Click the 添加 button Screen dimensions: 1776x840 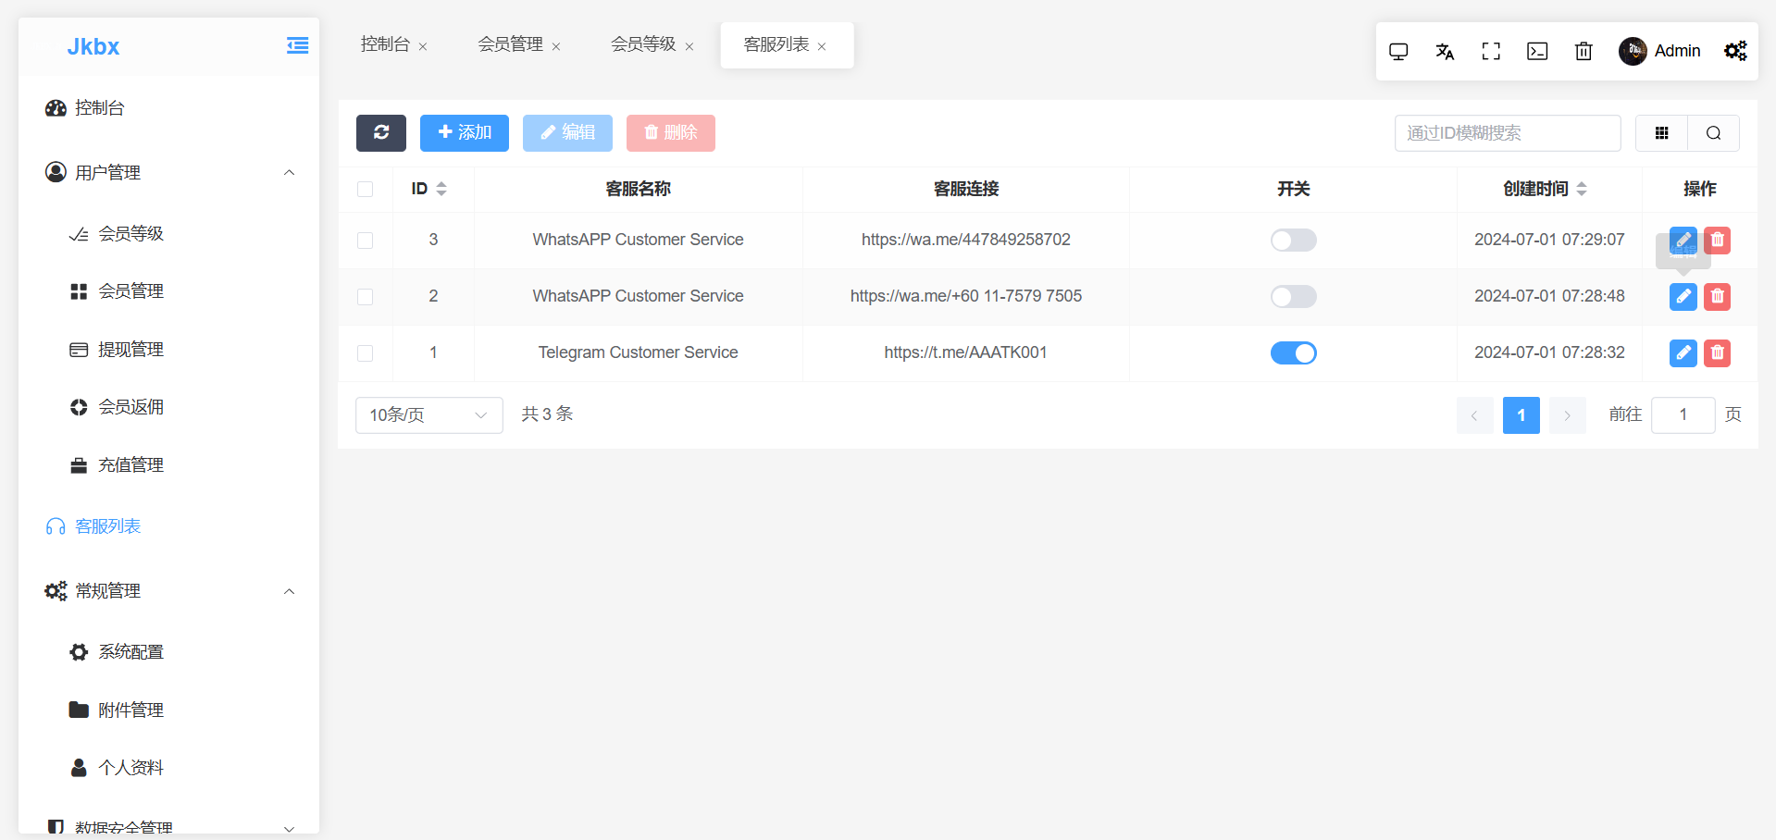464,133
